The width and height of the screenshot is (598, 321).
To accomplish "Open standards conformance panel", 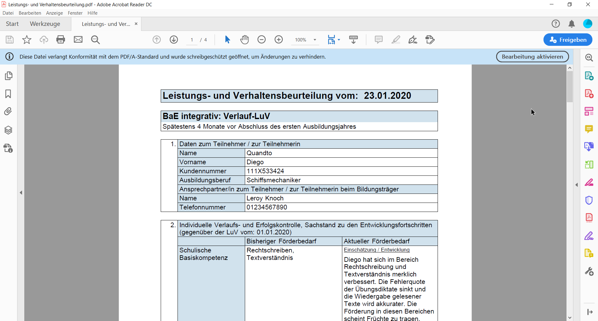I will 8,148.
